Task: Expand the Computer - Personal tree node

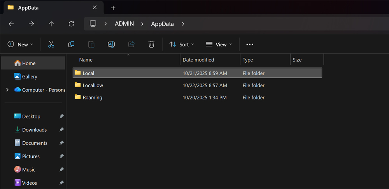Action: click(7, 90)
